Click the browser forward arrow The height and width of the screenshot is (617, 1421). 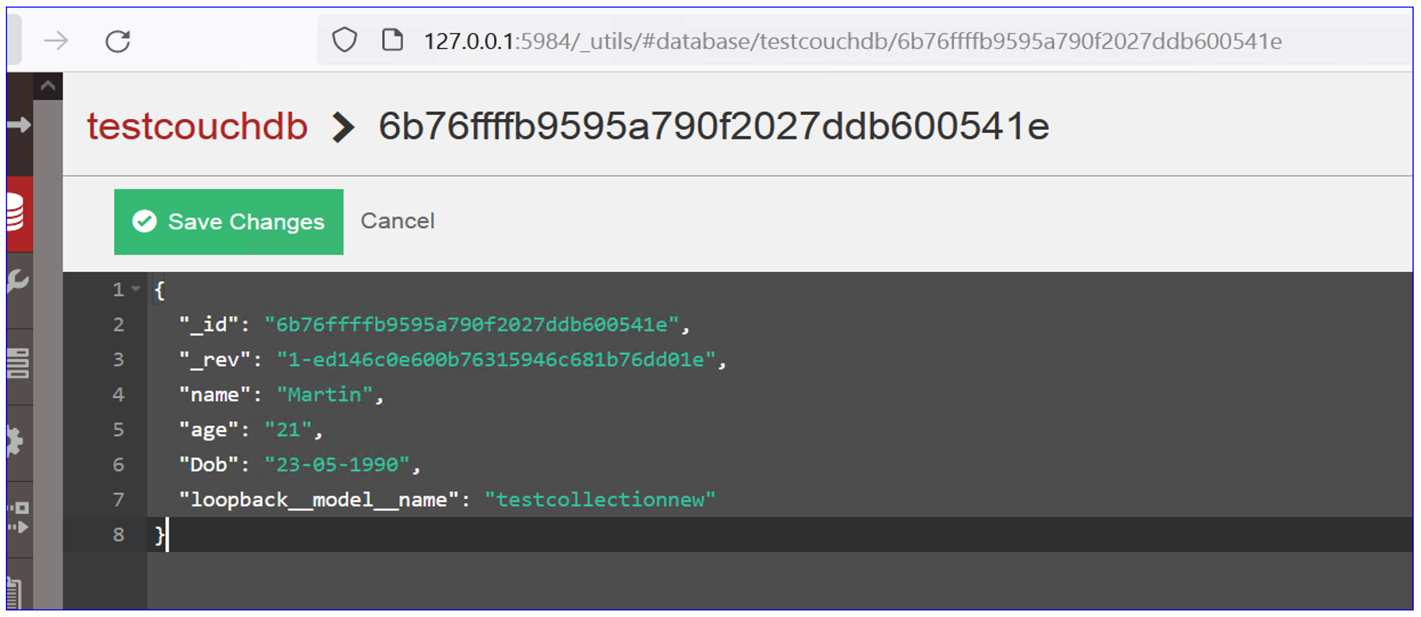[56, 42]
